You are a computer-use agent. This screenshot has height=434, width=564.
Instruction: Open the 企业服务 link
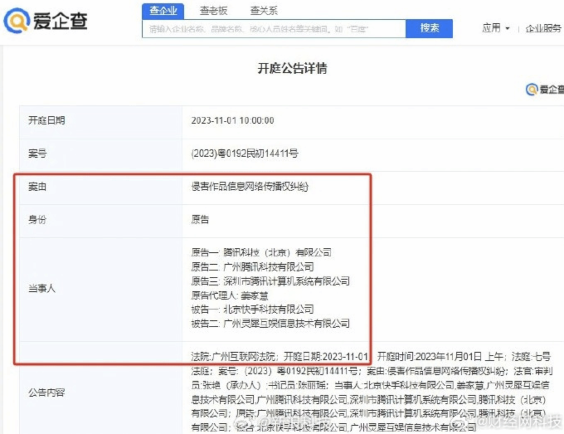543,28
